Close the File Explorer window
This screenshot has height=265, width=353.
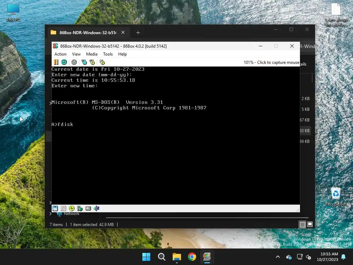coord(307,30)
